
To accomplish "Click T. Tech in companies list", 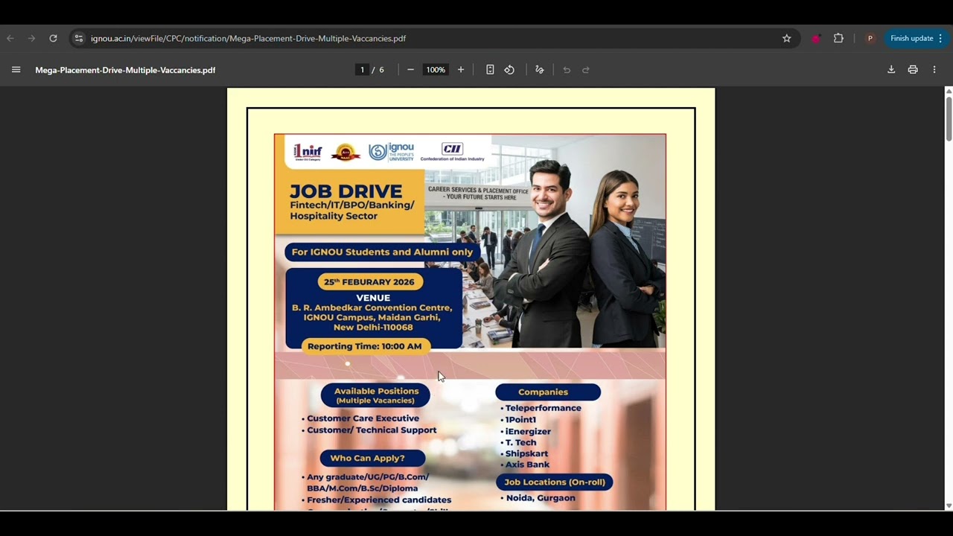I will [520, 442].
